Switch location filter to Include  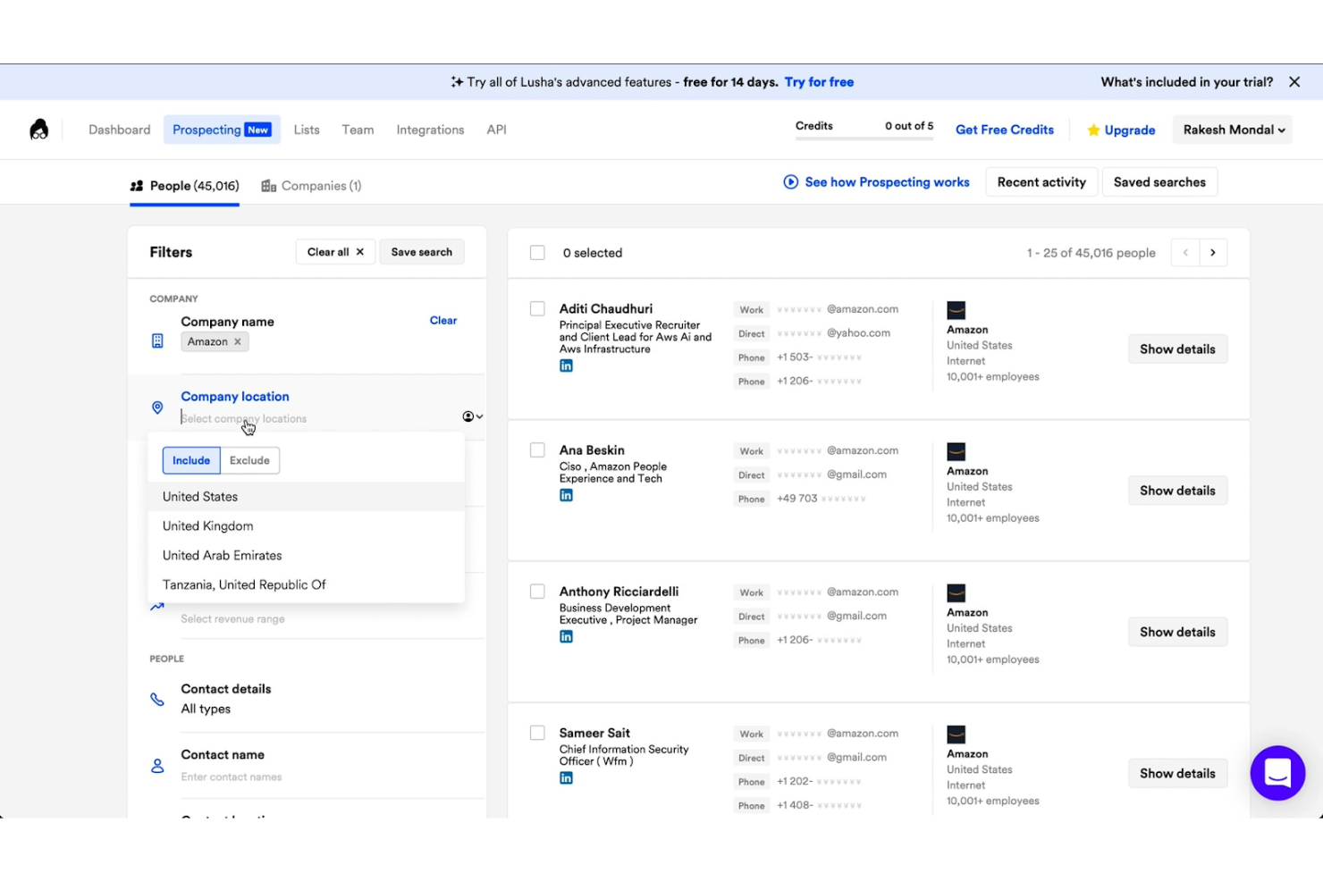click(x=191, y=460)
